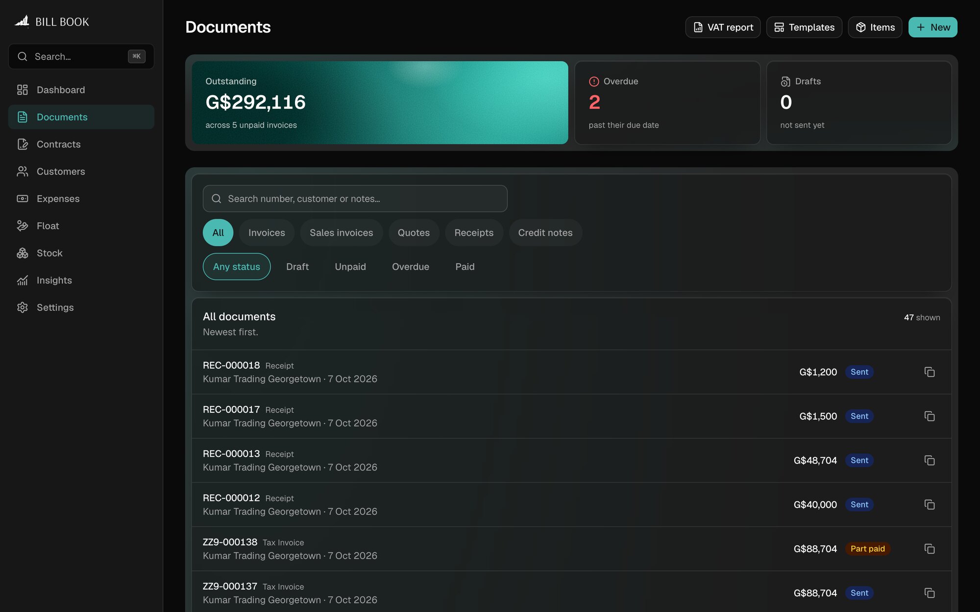The image size is (980, 612).
Task: Open Settings from the sidebar
Action: click(81, 307)
